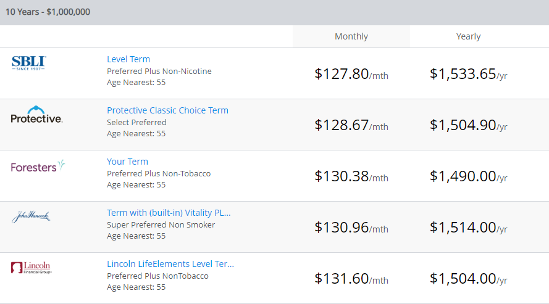This screenshot has width=549, height=304.
Task: Click the Lincoln Financial Group logo
Action: point(31,268)
